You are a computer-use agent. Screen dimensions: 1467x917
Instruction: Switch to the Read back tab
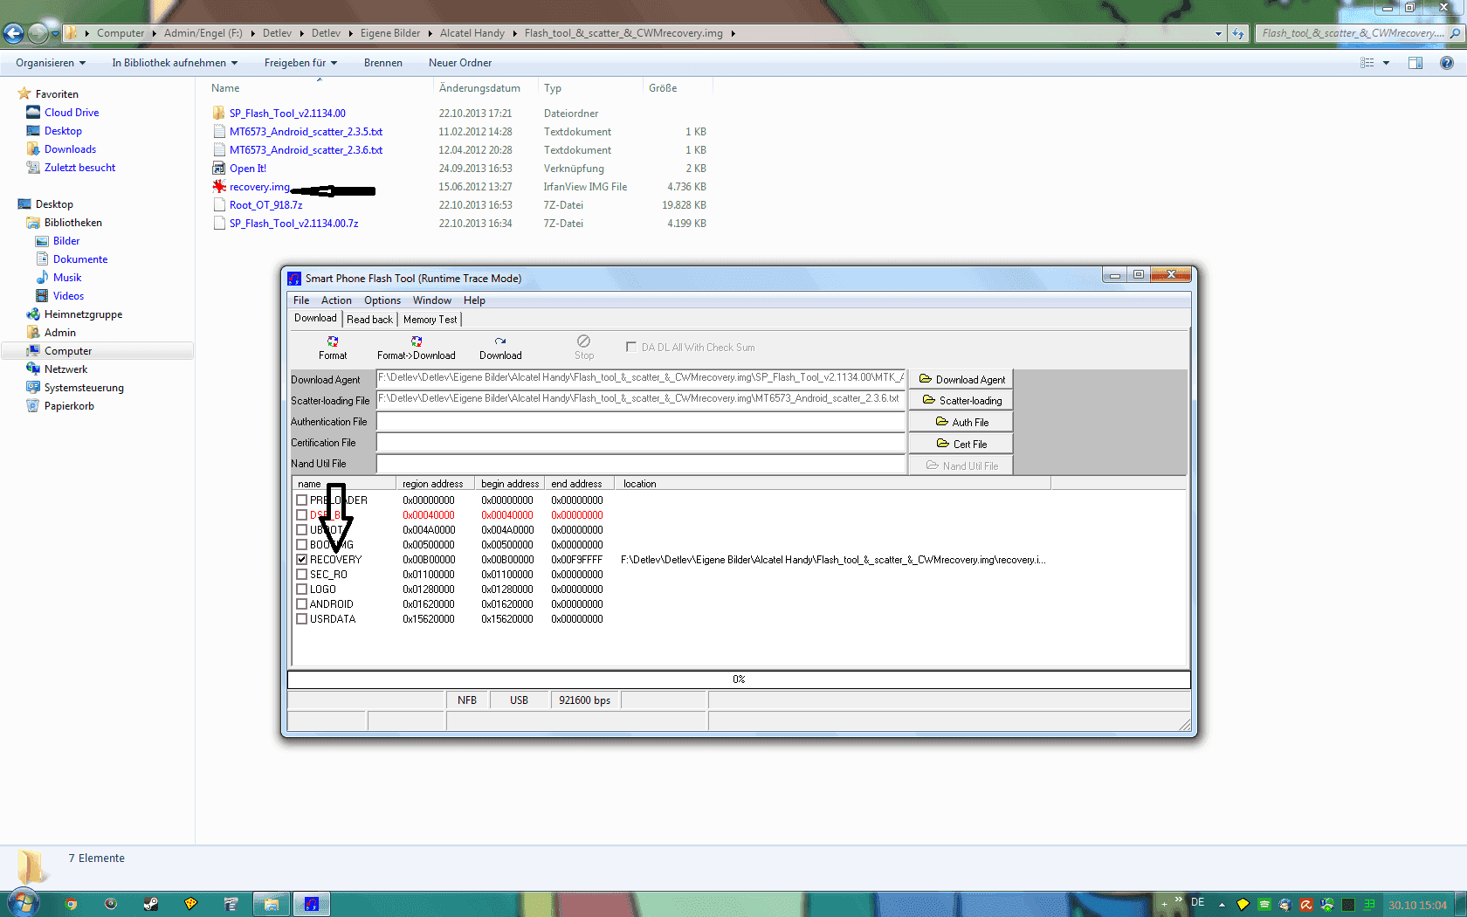click(x=369, y=320)
